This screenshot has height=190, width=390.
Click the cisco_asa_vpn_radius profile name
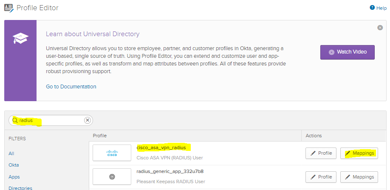pos(161,147)
